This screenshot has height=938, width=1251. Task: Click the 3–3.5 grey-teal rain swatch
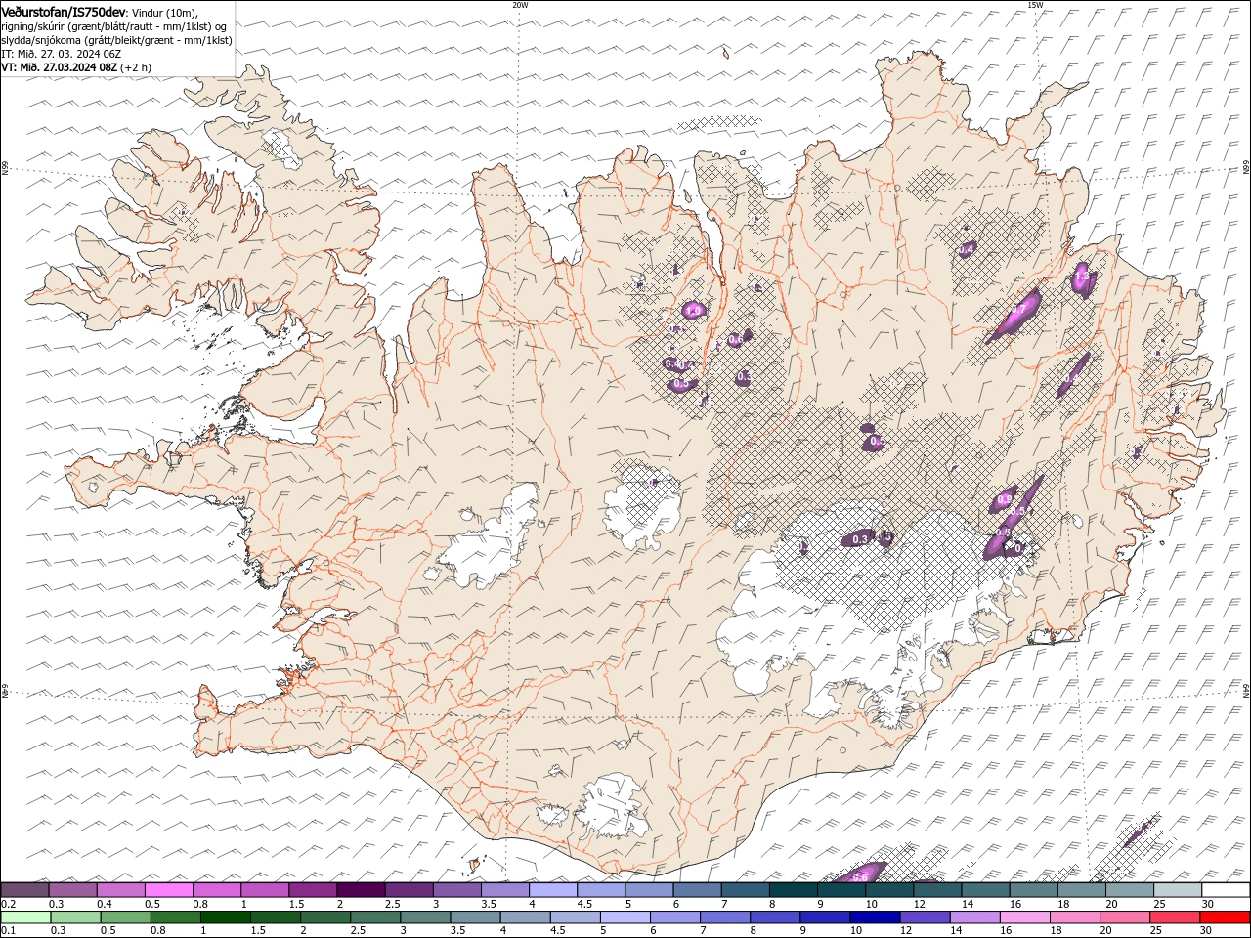tap(425, 917)
